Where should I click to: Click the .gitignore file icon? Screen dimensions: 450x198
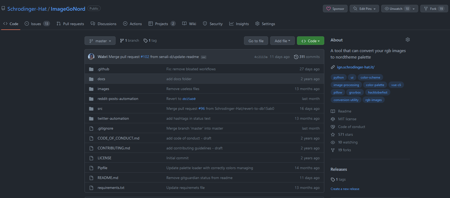91,129
